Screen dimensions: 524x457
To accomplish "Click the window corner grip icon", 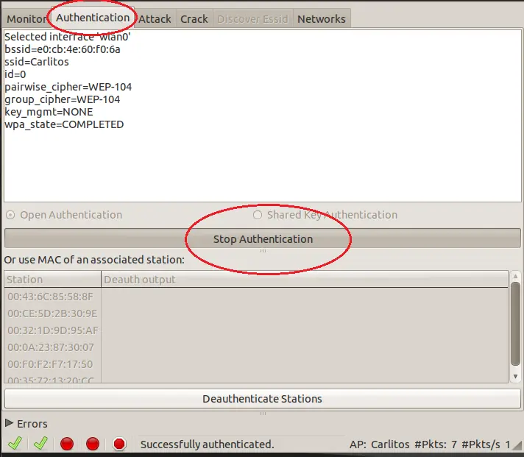I will tap(518, 445).
